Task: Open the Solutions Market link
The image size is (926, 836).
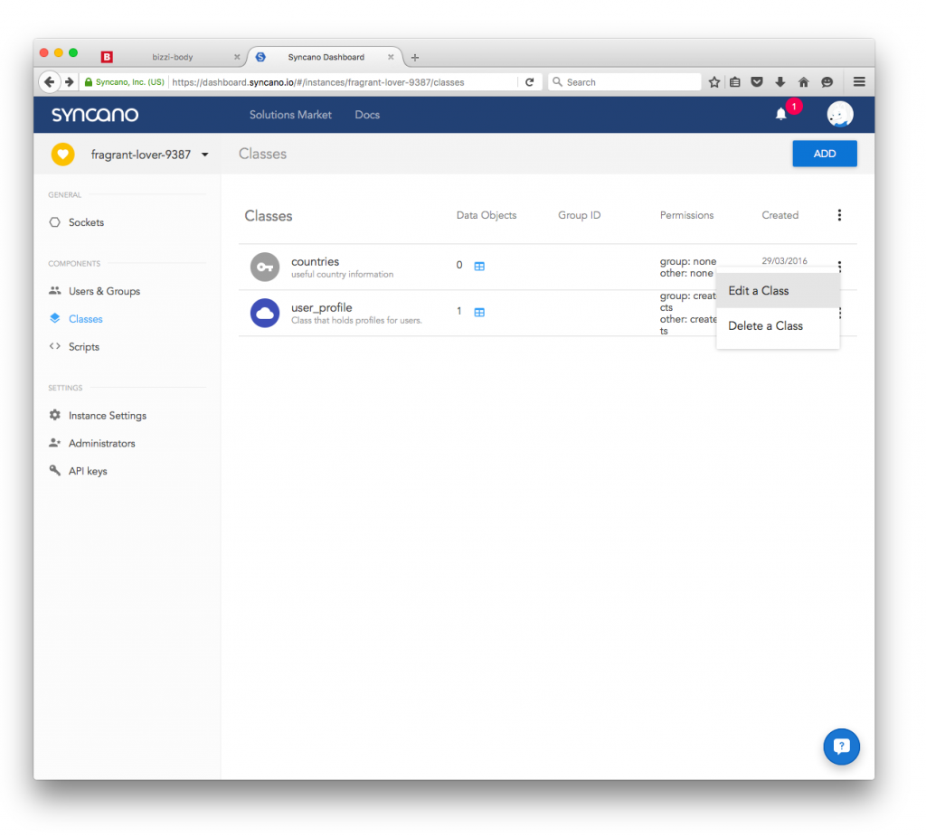Action: (290, 115)
